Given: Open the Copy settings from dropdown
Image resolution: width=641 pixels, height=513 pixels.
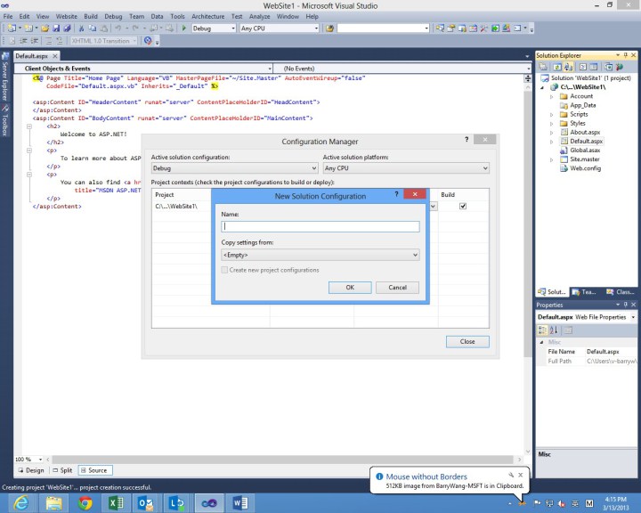Looking at the screenshot, I should tap(320, 255).
